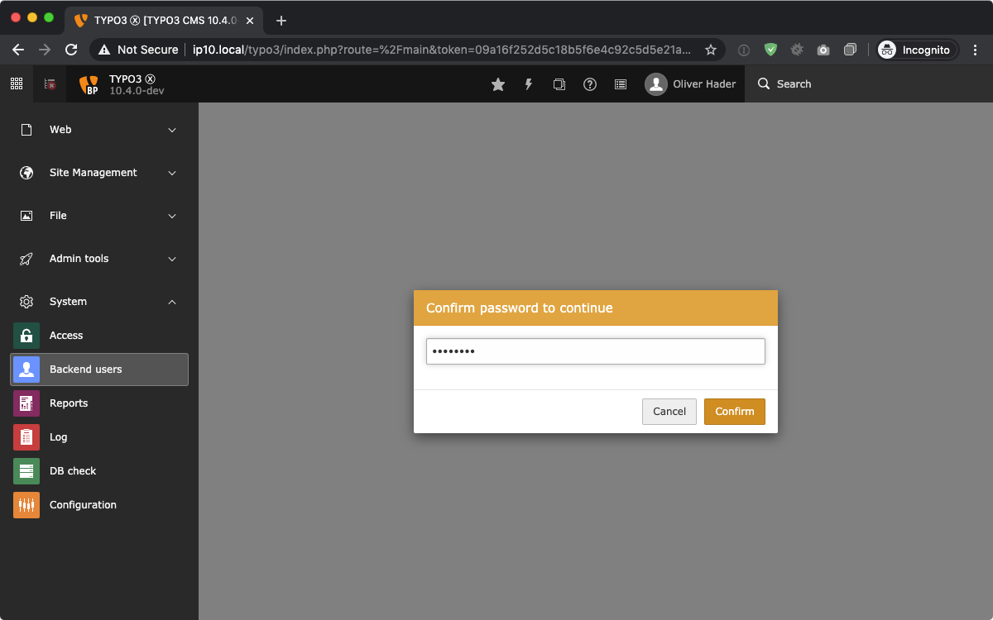The image size is (993, 620).
Task: Open the Oliver Hader user menu
Action: coord(691,83)
